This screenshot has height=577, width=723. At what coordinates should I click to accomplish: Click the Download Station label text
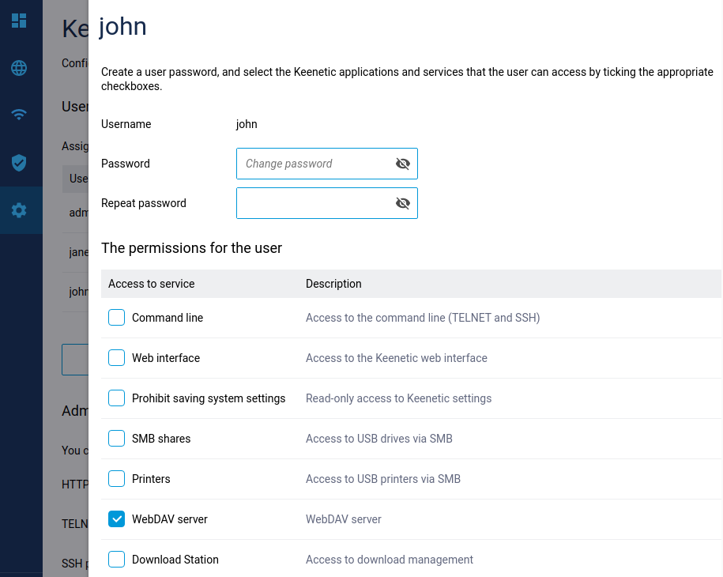[x=175, y=560]
